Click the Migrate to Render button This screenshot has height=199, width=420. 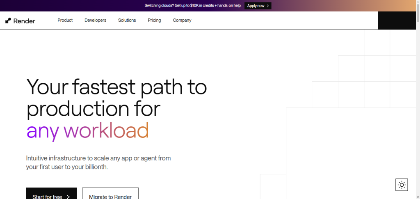tap(110, 193)
